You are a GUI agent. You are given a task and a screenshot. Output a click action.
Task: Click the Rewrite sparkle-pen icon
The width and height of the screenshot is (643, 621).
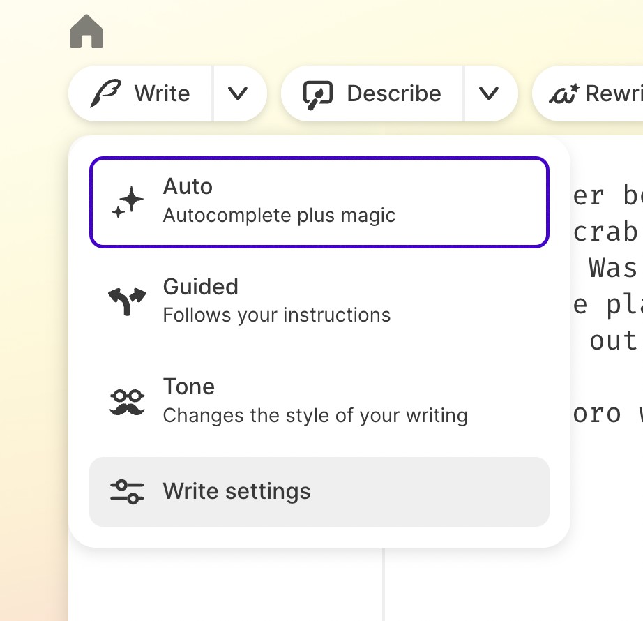563,93
